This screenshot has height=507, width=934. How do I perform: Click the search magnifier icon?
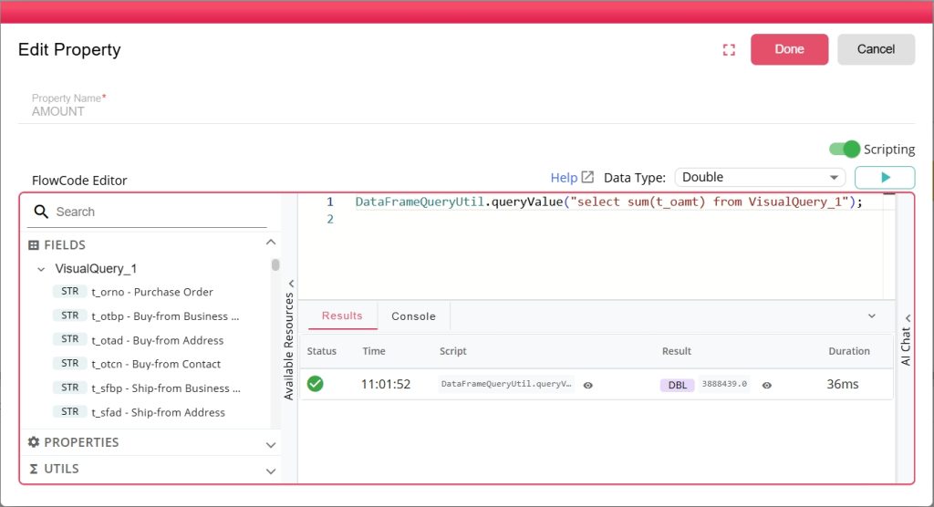point(40,212)
